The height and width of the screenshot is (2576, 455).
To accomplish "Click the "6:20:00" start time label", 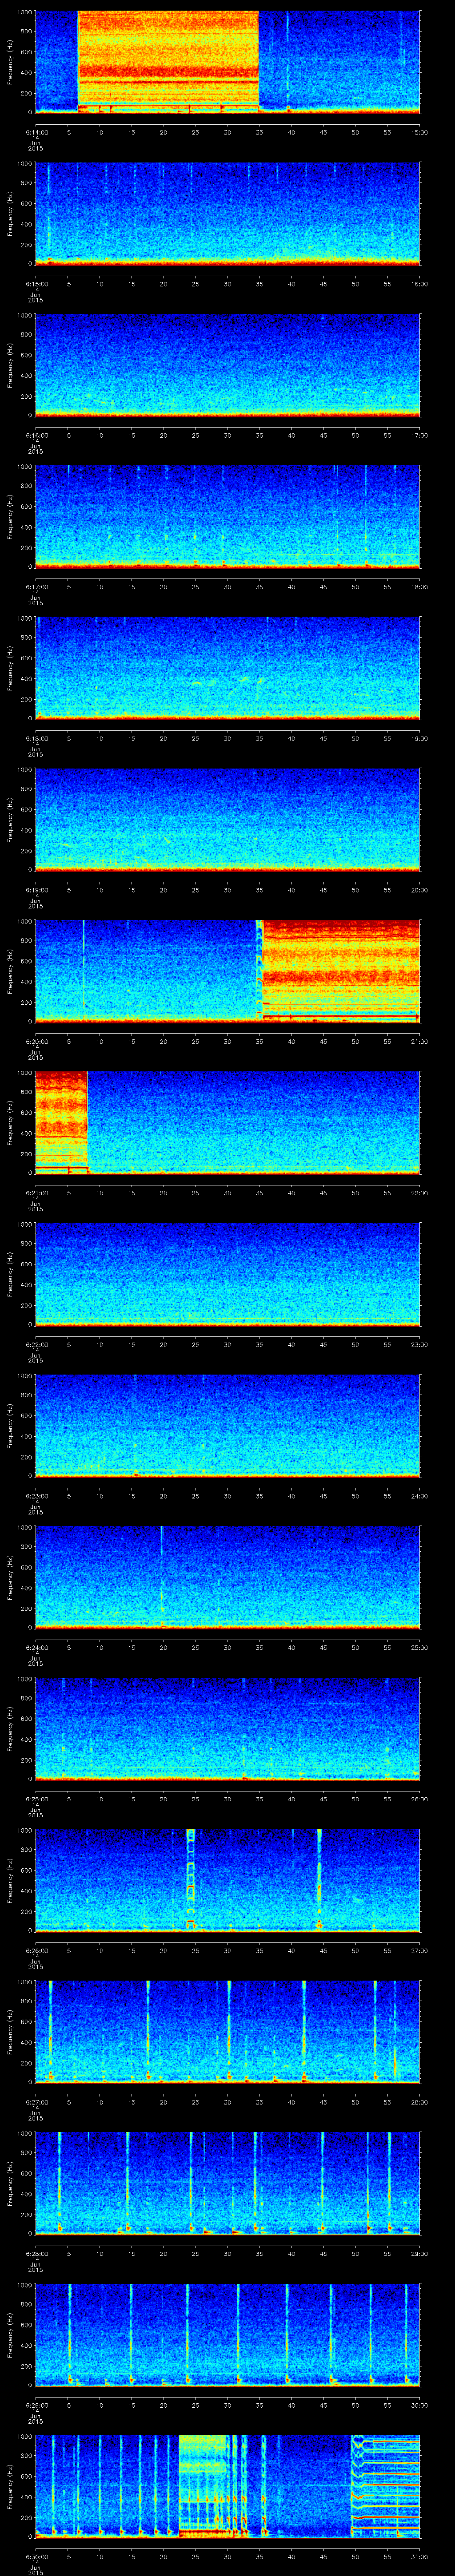I will pos(36,1041).
